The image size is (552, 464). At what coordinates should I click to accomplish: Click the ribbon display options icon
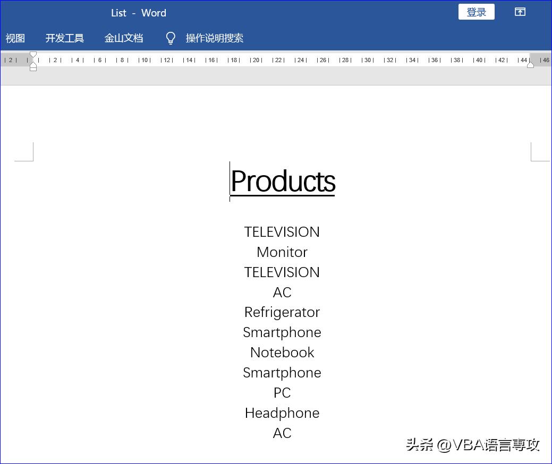coord(520,12)
